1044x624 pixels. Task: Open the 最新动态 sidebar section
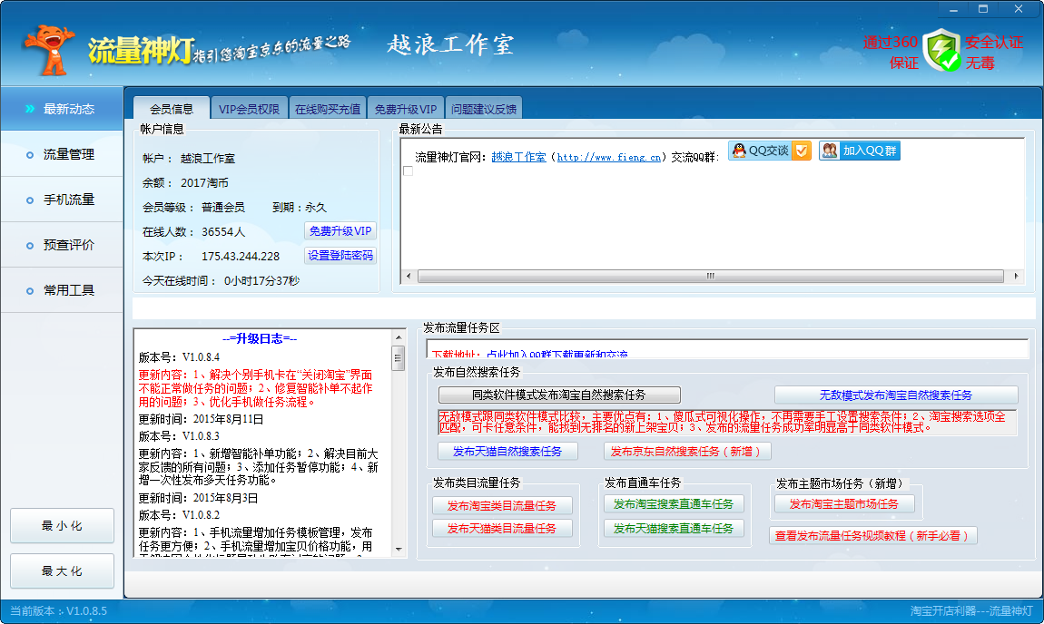tap(62, 109)
